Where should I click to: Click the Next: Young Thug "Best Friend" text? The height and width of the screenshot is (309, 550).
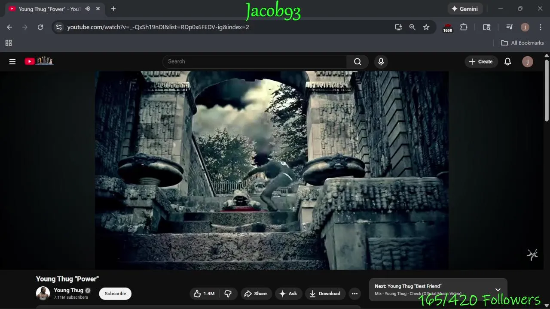pyautogui.click(x=408, y=286)
